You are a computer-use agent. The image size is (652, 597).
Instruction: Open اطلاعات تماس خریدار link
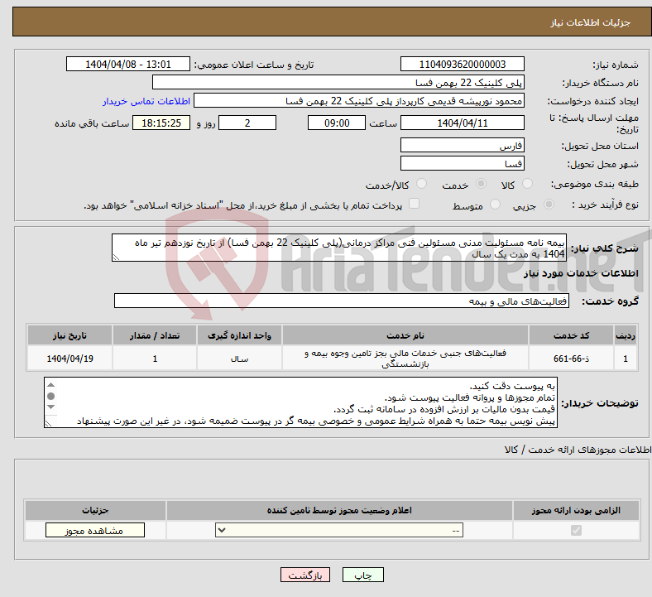(x=146, y=101)
